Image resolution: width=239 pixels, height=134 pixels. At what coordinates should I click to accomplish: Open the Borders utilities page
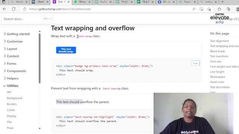point(12,104)
